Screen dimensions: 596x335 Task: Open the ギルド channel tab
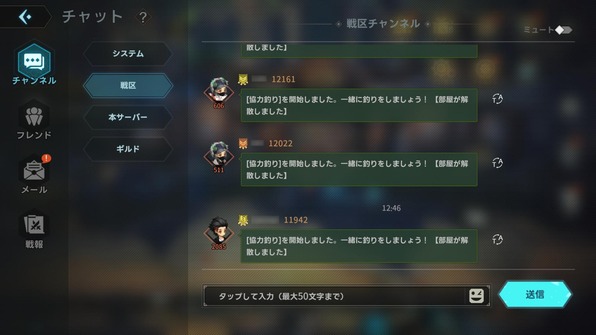point(128,149)
